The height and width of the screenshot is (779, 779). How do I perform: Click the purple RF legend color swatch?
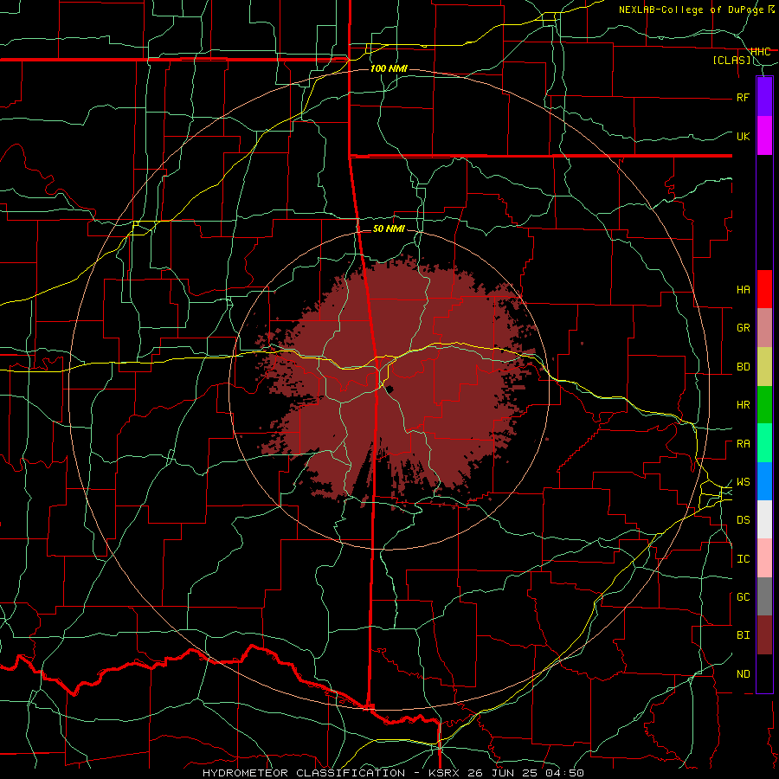coord(764,97)
